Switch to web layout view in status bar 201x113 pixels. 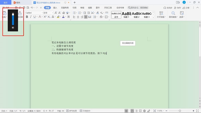(x=144, y=111)
